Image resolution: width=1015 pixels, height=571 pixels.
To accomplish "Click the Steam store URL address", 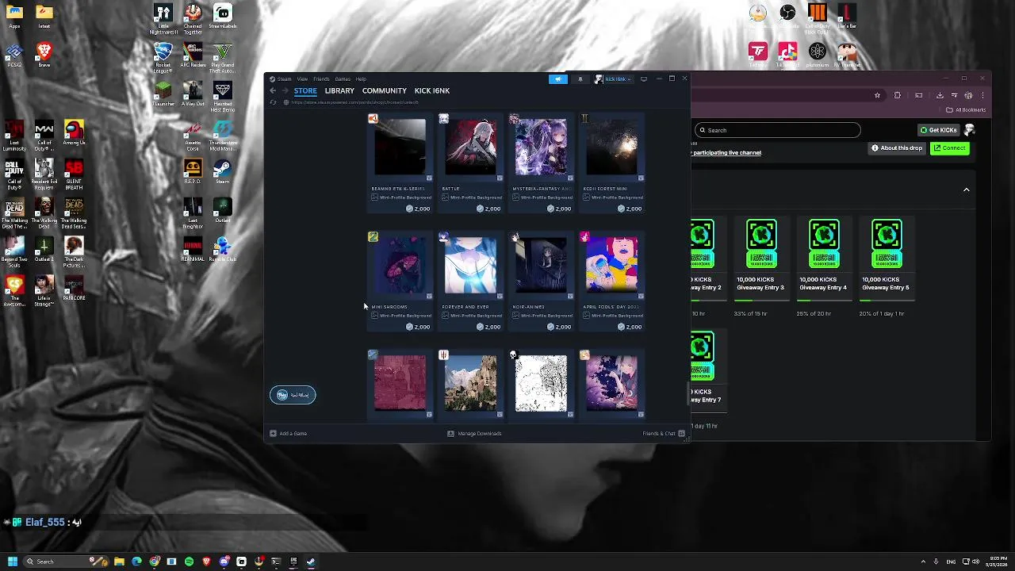I will pos(354,102).
